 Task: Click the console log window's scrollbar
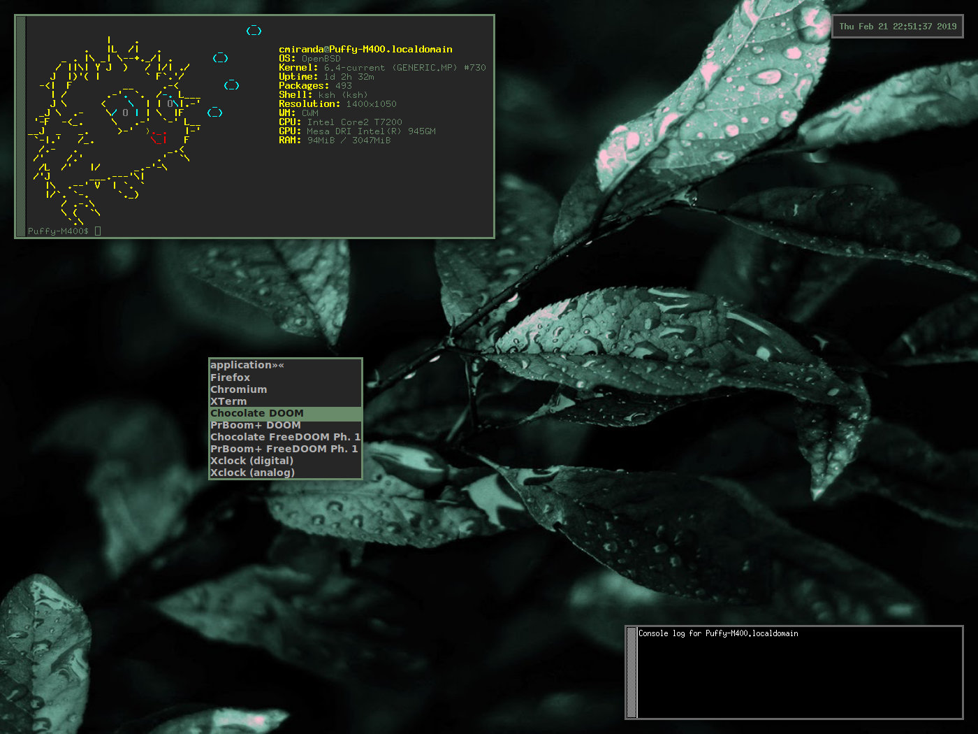click(632, 672)
